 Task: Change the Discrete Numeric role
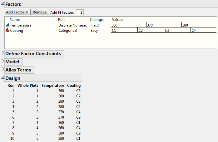pos(72,25)
